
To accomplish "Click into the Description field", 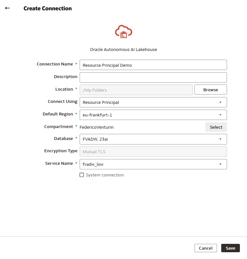I will [x=153, y=77].
